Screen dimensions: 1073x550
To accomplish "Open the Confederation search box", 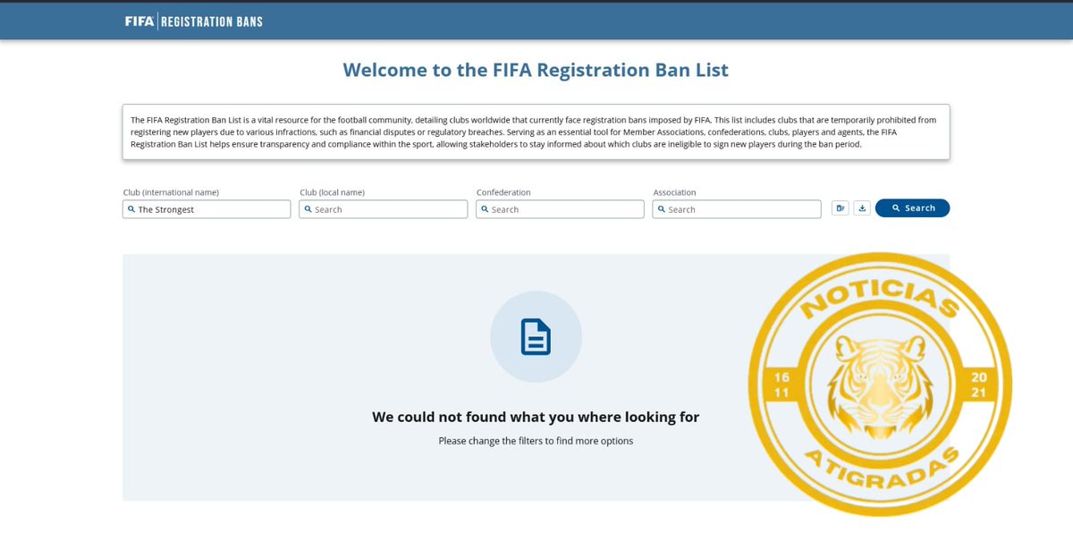I will click(560, 209).
